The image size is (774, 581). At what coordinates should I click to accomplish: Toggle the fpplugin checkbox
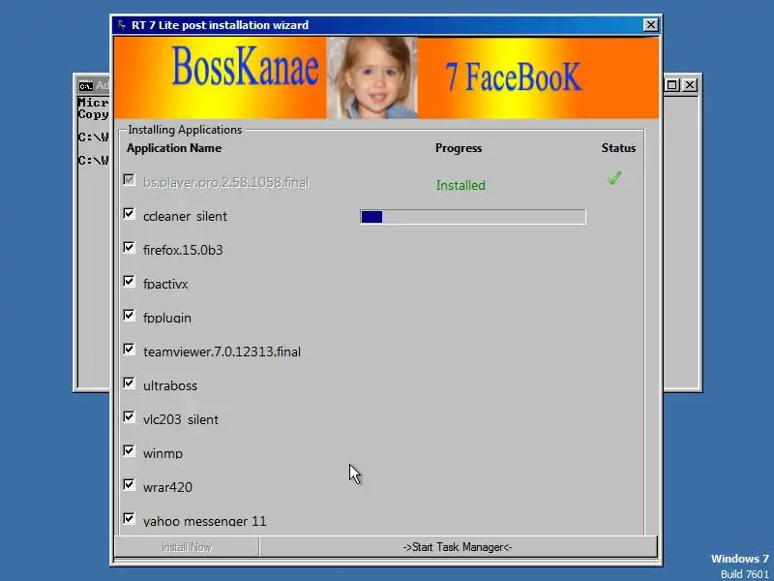click(129, 315)
